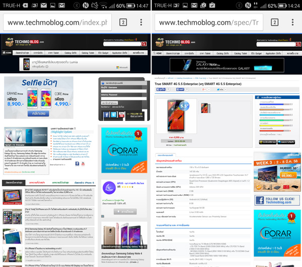Click Techmoblog logo on spec page

(x=175, y=42)
